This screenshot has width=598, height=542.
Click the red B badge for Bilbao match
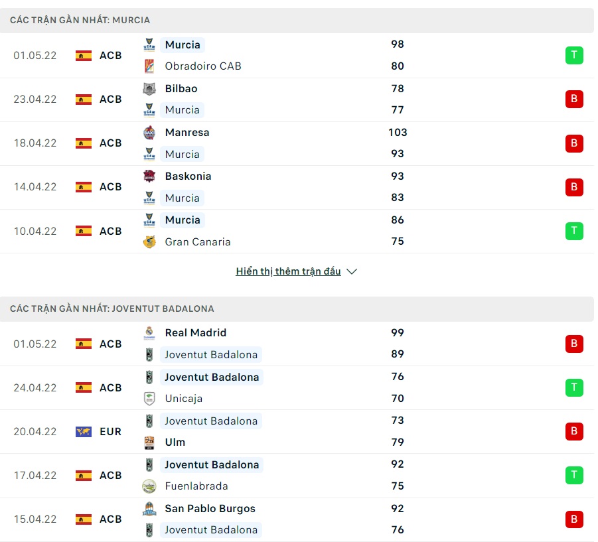[574, 100]
